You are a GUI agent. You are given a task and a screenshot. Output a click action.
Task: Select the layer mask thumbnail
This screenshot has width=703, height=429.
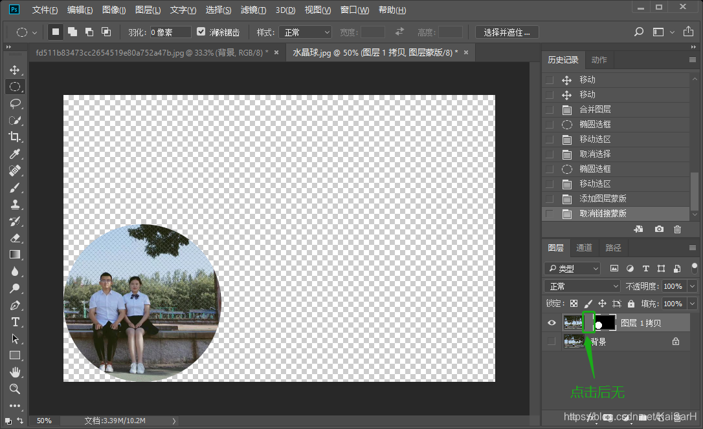[605, 322]
